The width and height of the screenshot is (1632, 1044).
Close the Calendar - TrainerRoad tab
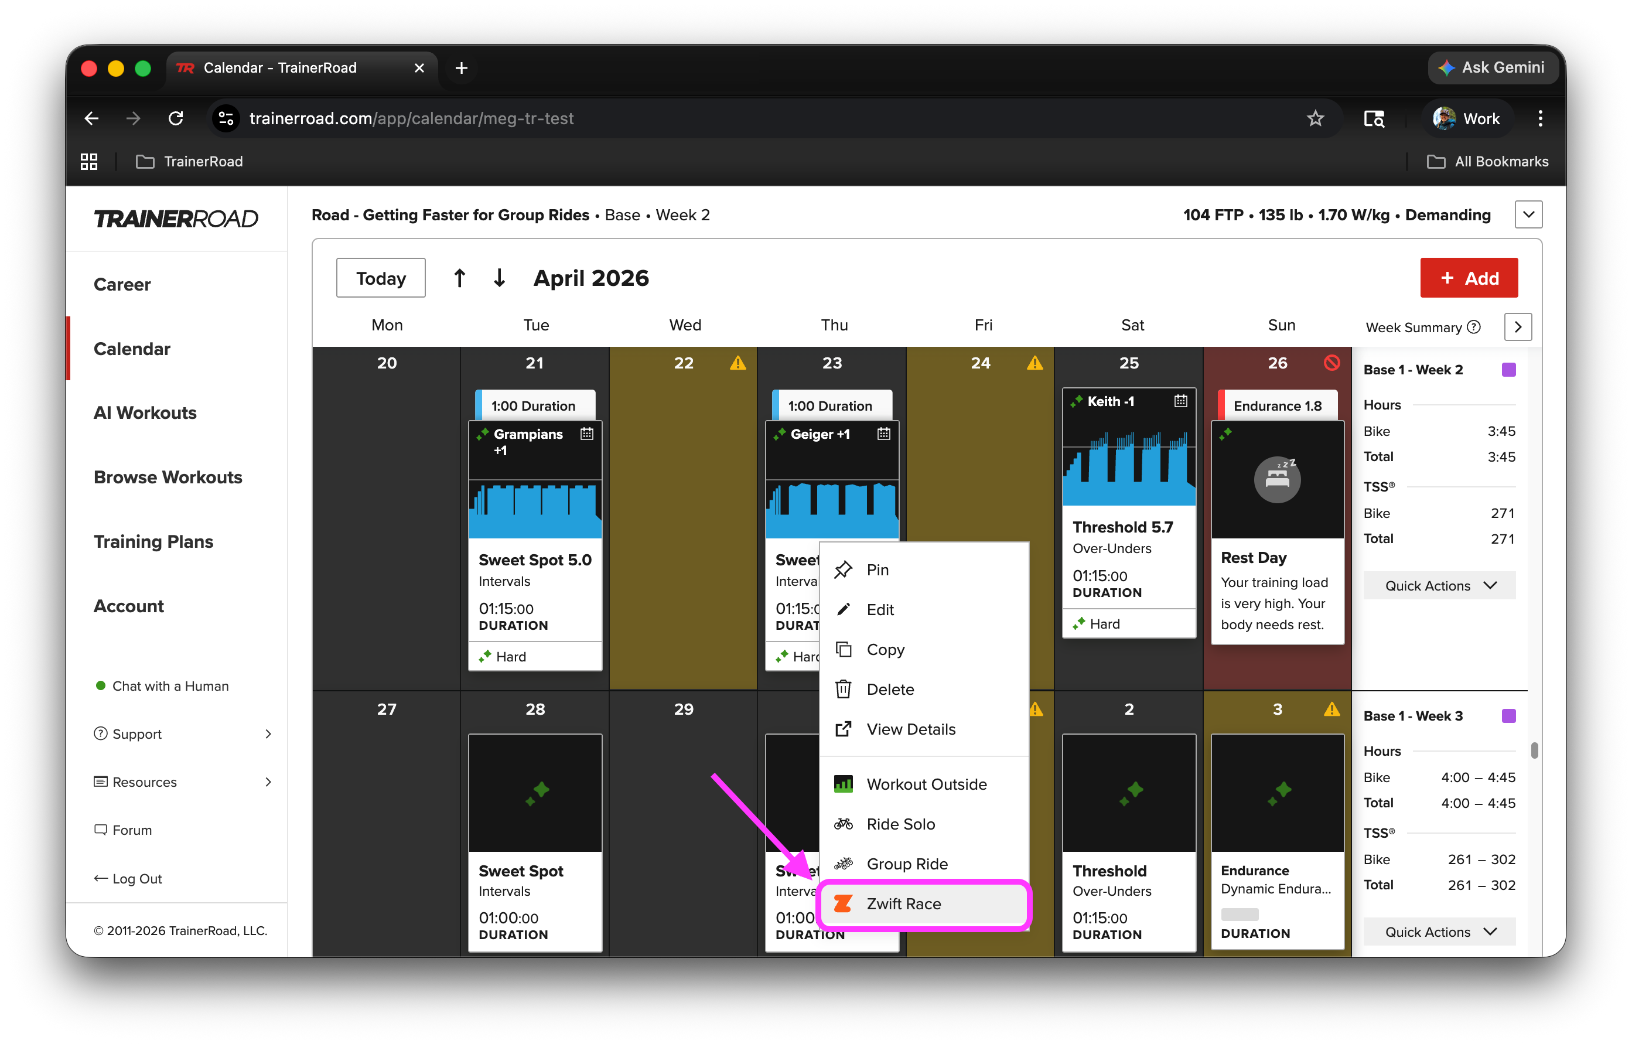click(x=419, y=68)
